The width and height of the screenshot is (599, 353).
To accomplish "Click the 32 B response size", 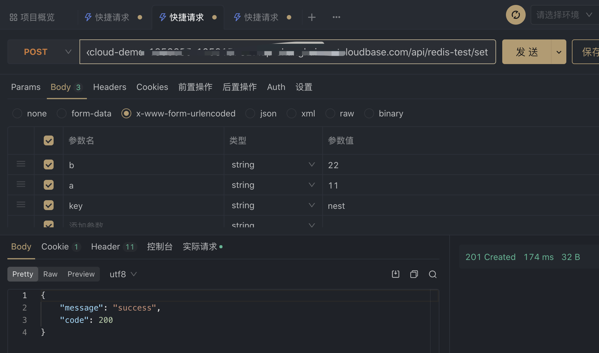I will (x=571, y=257).
